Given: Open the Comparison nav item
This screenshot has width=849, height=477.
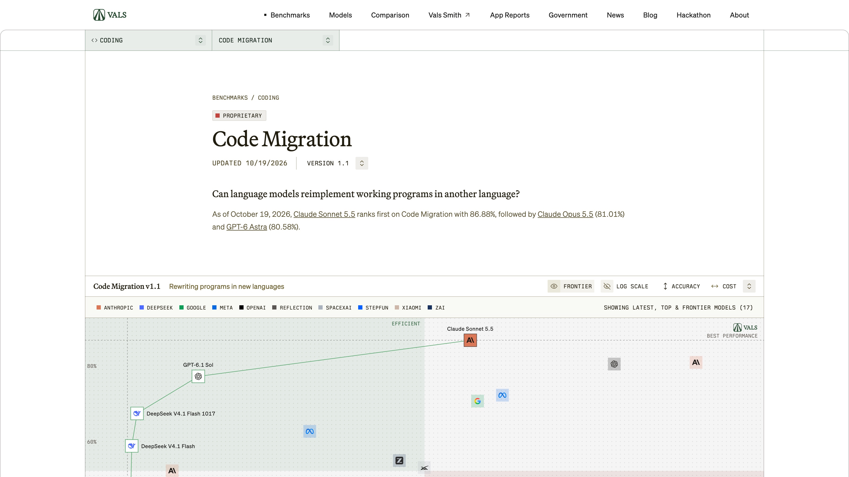Looking at the screenshot, I should pos(390,15).
